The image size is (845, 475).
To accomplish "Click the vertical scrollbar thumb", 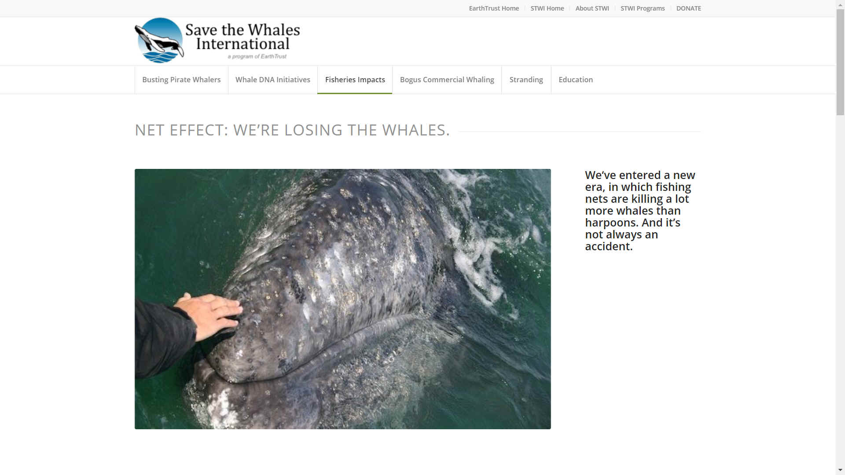I will (840, 62).
